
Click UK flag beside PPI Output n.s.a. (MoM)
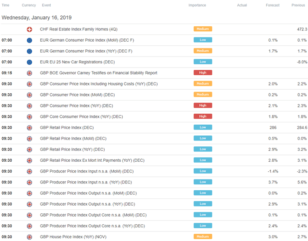coord(29,193)
